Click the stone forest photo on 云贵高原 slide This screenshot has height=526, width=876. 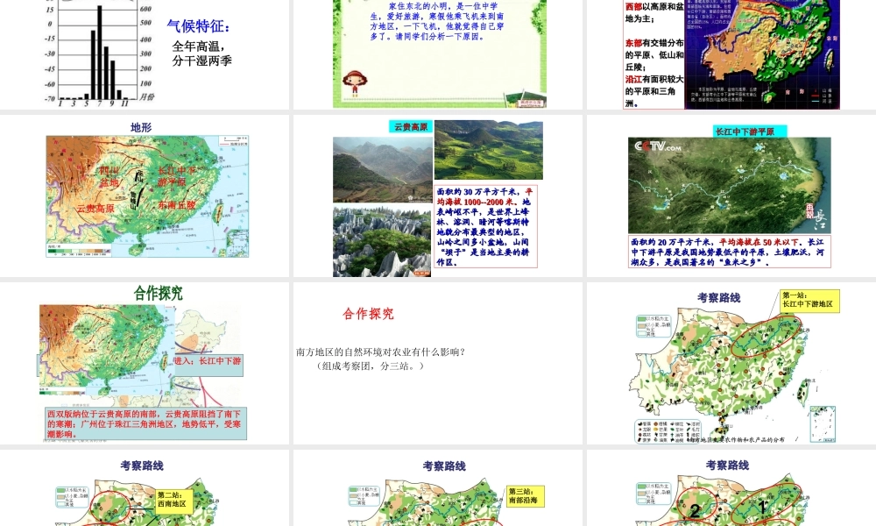pyautogui.click(x=382, y=241)
